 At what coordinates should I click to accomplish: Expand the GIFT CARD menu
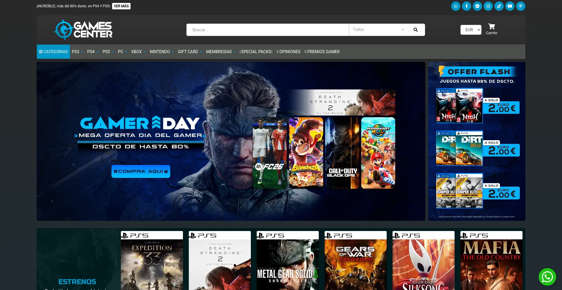click(x=190, y=52)
